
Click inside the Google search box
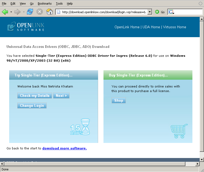click(x=188, y=12)
